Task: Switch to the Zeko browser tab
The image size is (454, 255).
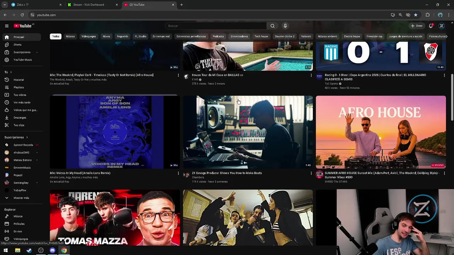Action: click(37, 5)
